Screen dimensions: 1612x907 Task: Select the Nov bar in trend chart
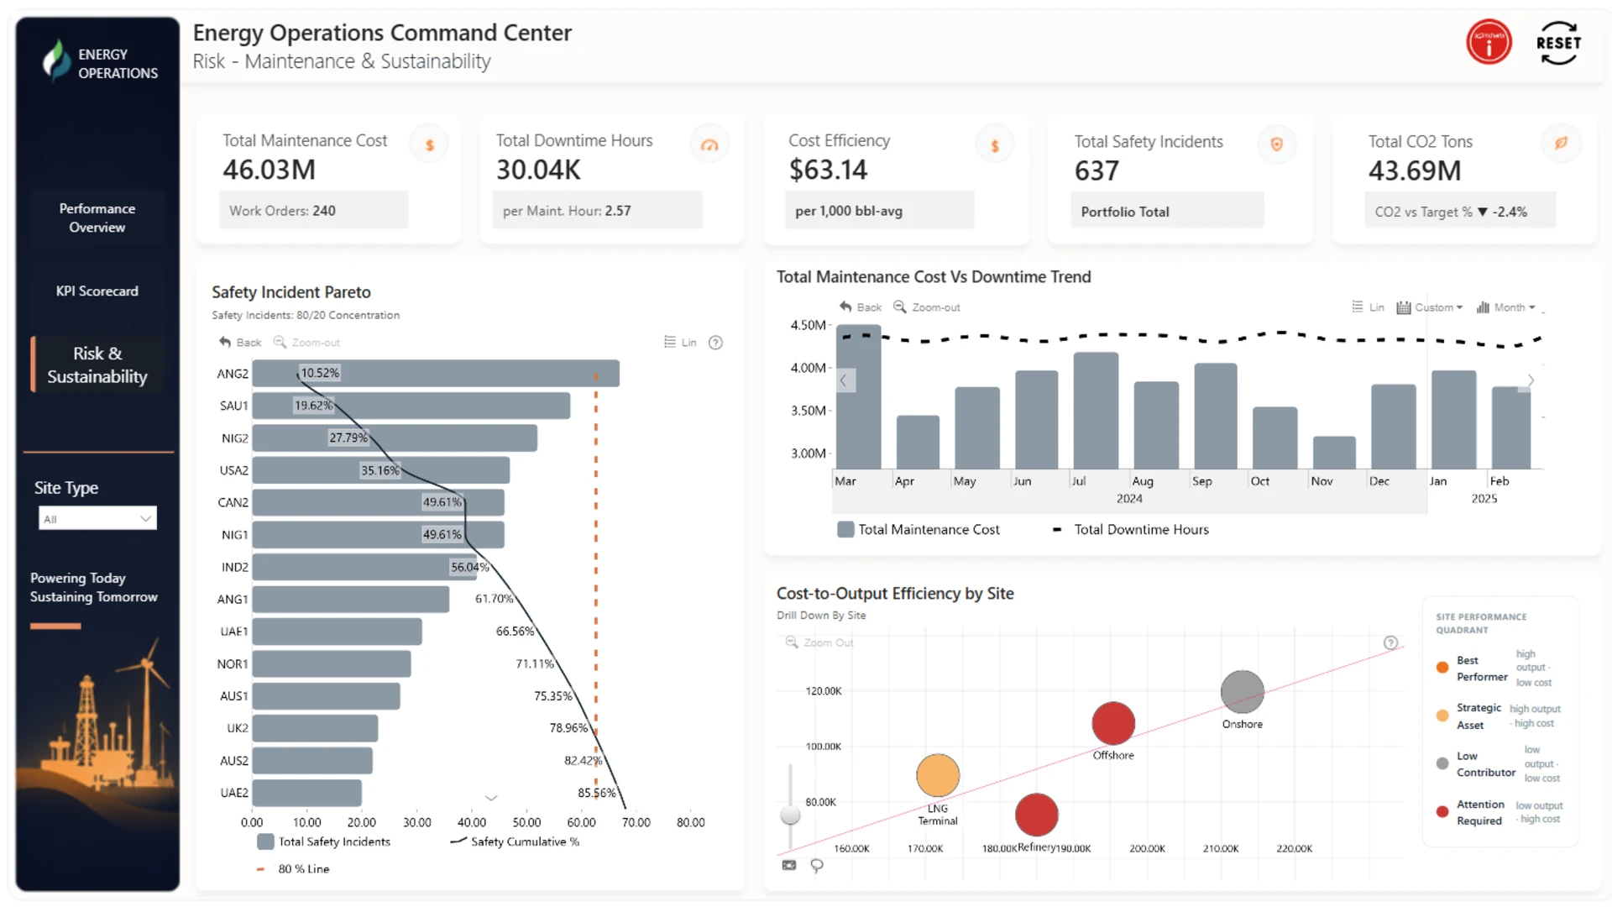coord(1334,453)
